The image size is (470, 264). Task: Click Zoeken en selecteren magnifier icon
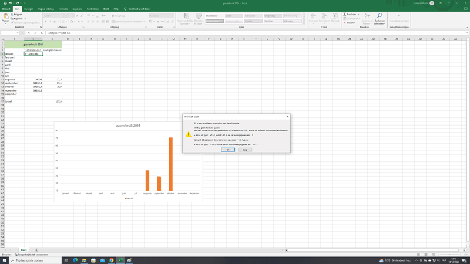click(380, 16)
